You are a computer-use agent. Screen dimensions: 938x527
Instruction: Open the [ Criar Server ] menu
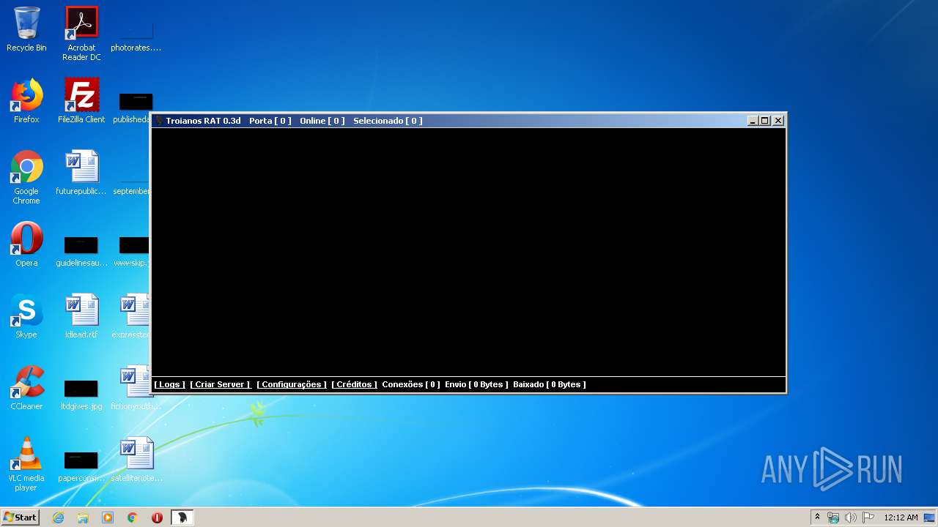(x=220, y=384)
